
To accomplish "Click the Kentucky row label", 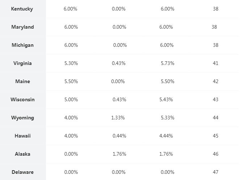I will coord(22,9).
